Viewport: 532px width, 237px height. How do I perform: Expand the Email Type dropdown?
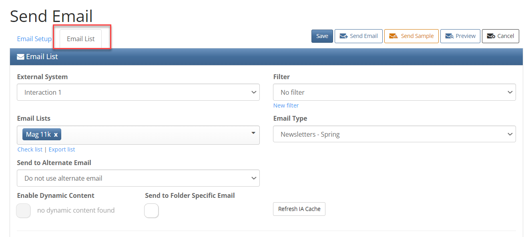(394, 134)
